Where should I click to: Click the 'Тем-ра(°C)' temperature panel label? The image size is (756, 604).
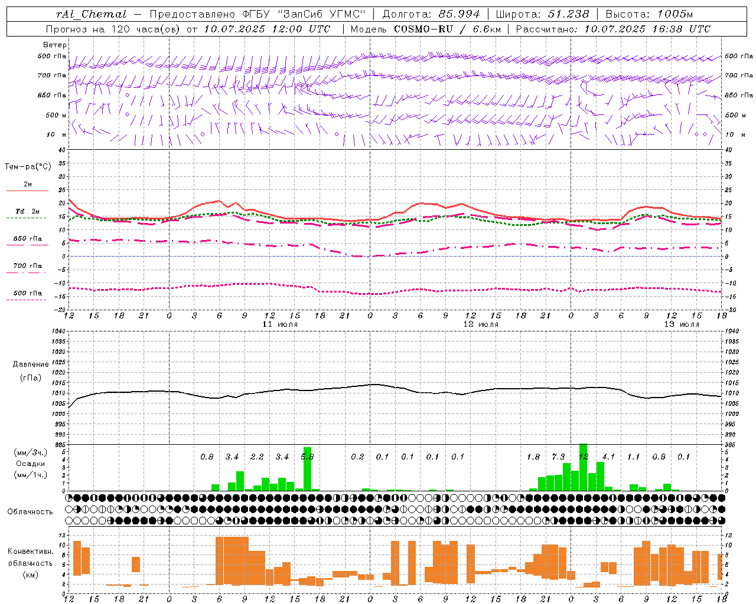(x=28, y=167)
